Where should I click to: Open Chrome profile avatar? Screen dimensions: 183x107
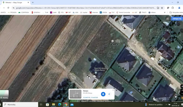(x=179, y=8)
